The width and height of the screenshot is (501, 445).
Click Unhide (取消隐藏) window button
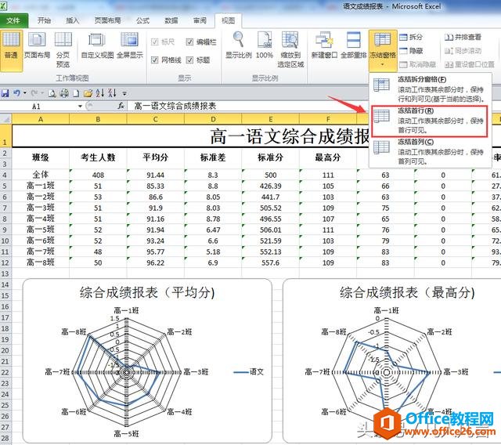[x=417, y=64]
